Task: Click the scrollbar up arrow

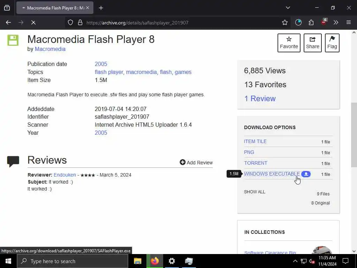Action: click(354, 32)
